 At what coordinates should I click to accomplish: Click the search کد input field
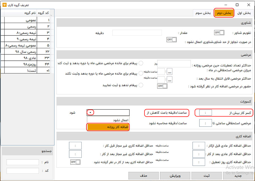coord(23,171)
